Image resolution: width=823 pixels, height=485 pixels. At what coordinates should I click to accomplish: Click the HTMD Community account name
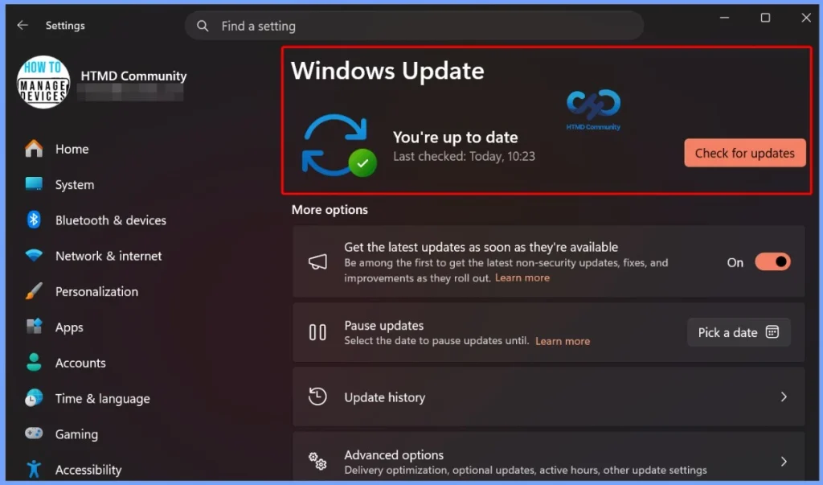[134, 76]
